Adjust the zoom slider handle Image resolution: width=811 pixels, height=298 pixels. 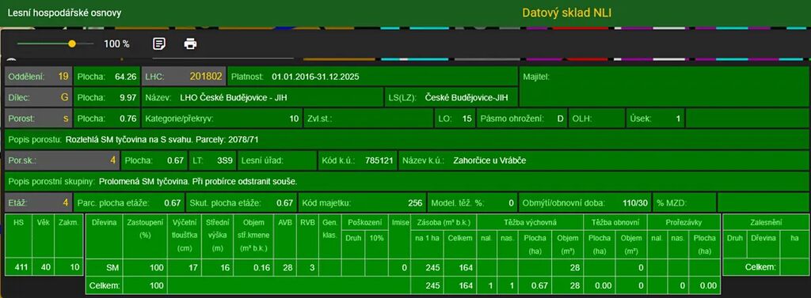point(72,44)
